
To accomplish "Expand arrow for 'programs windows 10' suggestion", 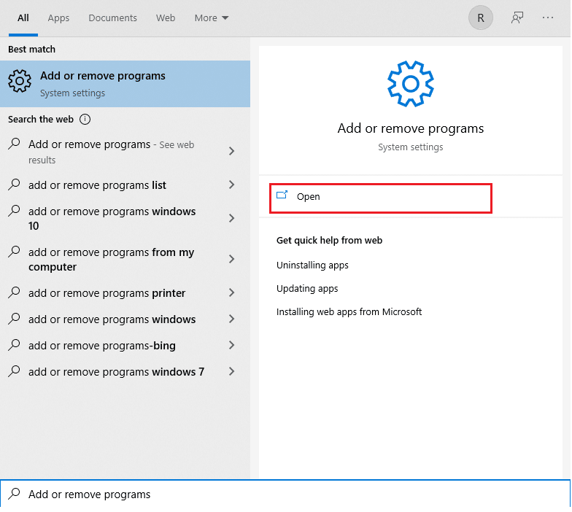I will click(x=232, y=218).
